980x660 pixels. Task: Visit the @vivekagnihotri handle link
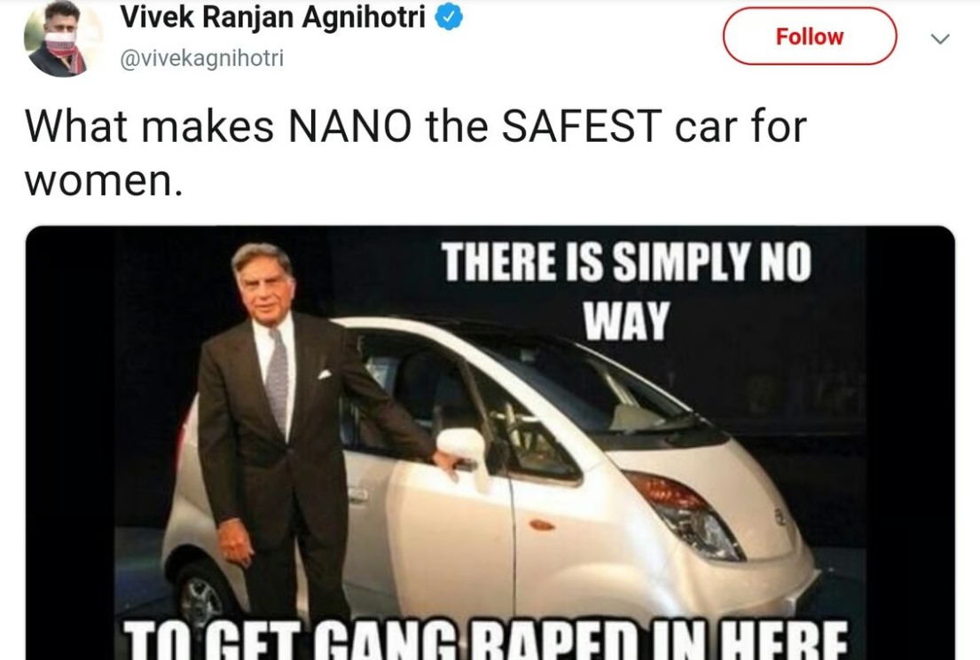[201, 59]
